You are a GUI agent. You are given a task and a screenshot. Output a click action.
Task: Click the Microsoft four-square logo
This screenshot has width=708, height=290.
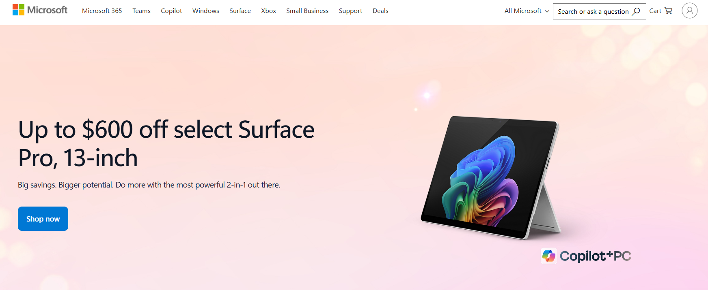click(18, 10)
